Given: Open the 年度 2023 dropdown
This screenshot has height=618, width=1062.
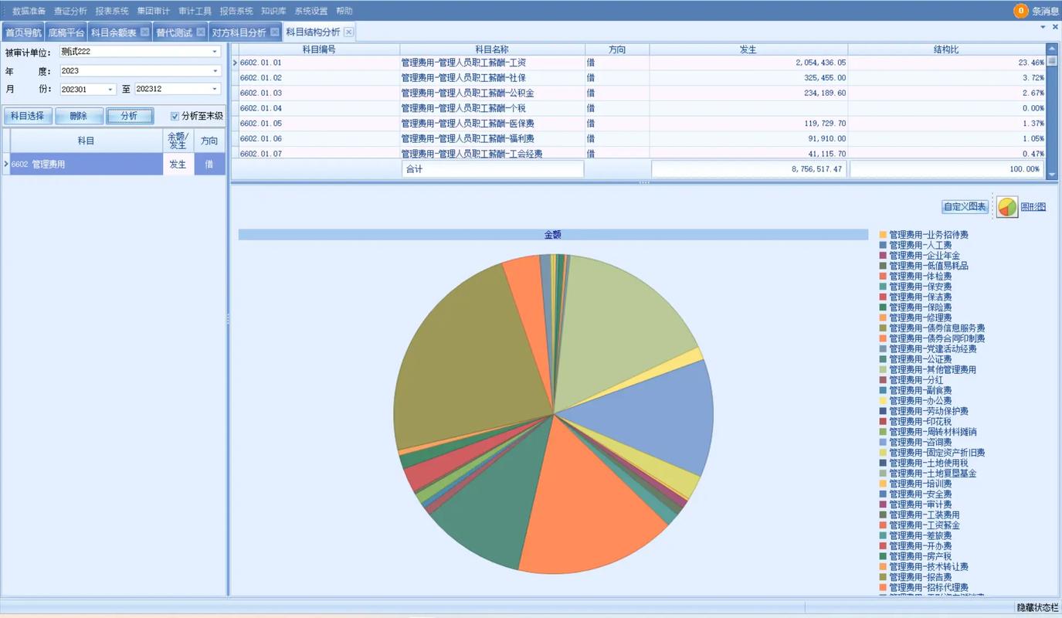Looking at the screenshot, I should tap(215, 70).
